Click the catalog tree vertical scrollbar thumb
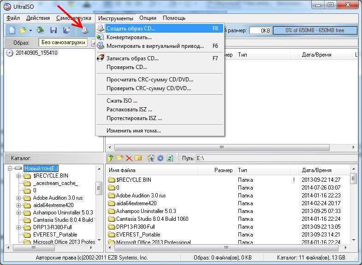This screenshot has height=265, width=362. (x=99, y=188)
